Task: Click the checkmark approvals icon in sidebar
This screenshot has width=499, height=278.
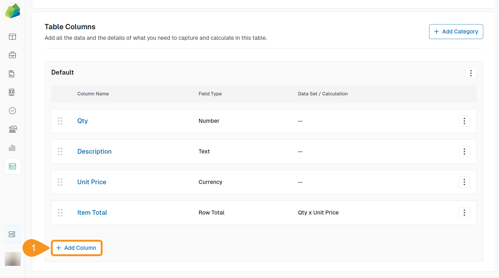Action: tap(12, 111)
